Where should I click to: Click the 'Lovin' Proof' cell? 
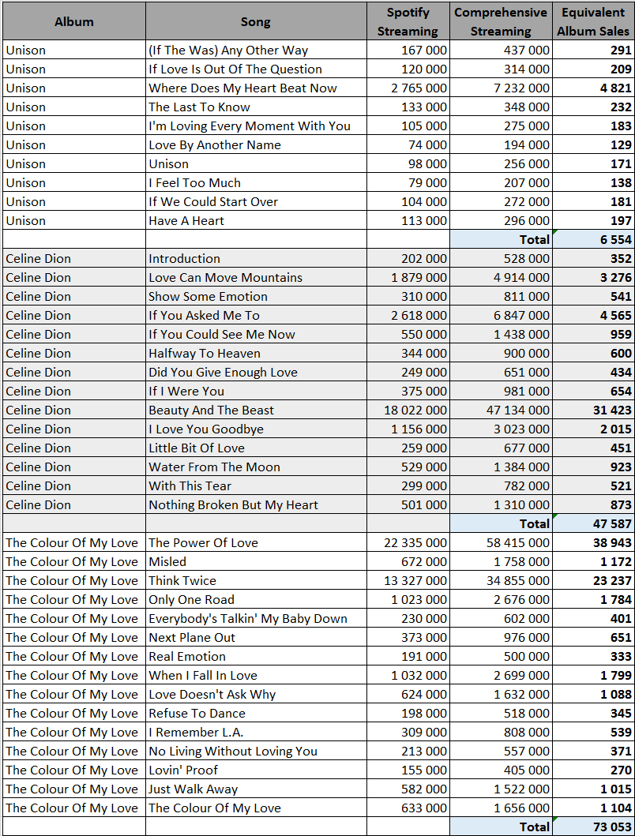pyautogui.click(x=256, y=770)
